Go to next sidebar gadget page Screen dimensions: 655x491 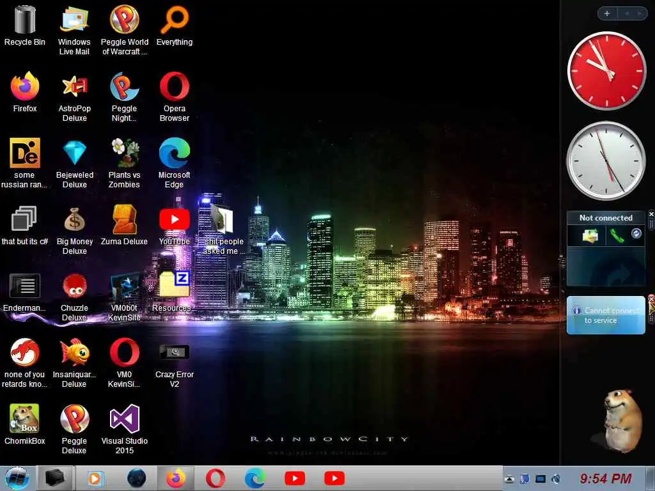tap(640, 13)
